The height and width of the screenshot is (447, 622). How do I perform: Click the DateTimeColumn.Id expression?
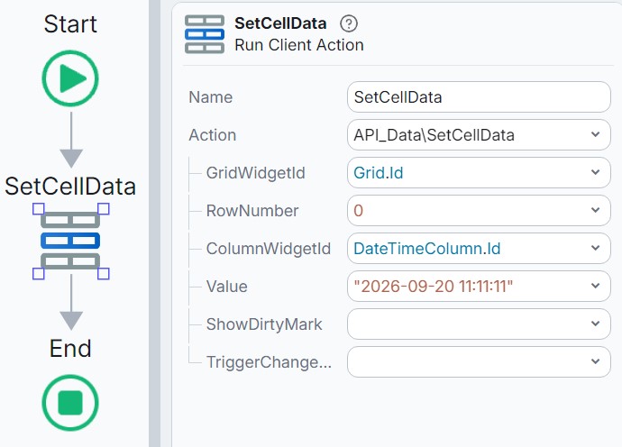[426, 249]
